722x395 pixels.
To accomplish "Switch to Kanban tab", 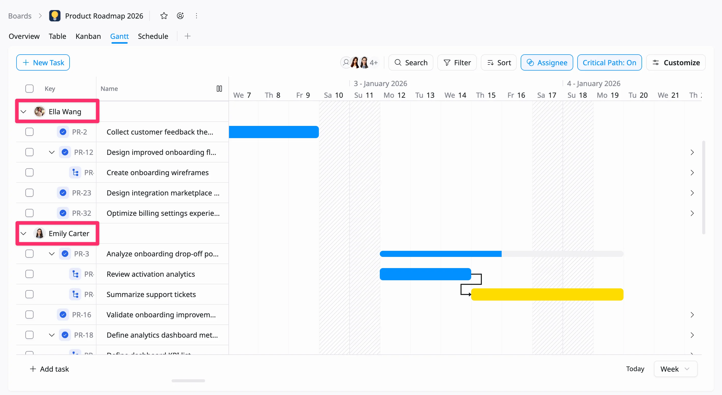I will (88, 36).
